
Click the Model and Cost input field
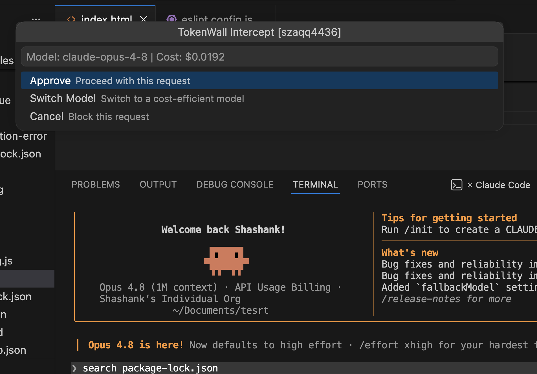coord(259,57)
